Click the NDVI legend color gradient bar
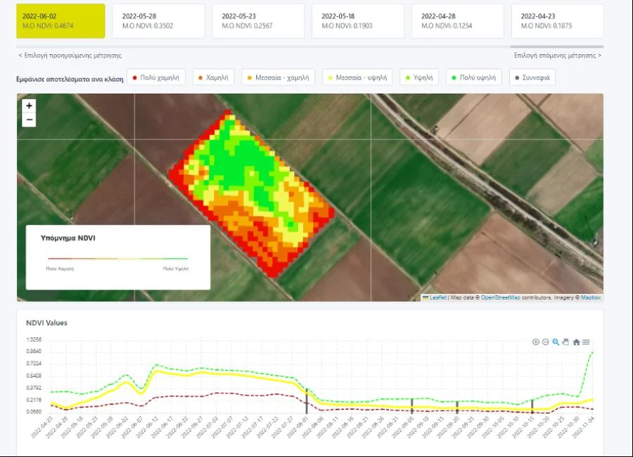The width and height of the screenshot is (633, 457). (117, 259)
